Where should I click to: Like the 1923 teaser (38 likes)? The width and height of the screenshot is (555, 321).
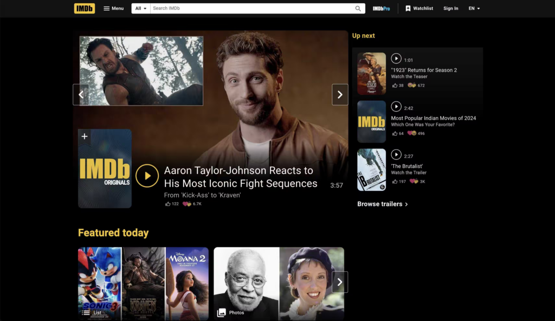[x=395, y=85]
